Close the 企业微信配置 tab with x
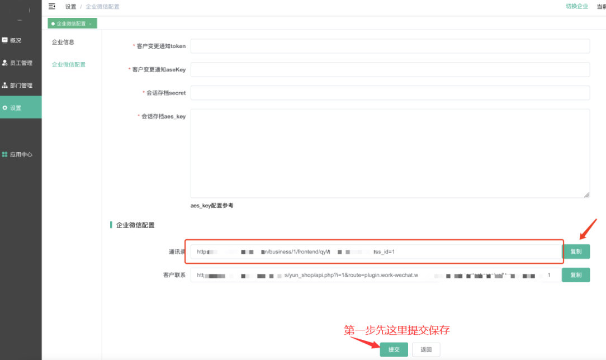 pyautogui.click(x=91, y=24)
